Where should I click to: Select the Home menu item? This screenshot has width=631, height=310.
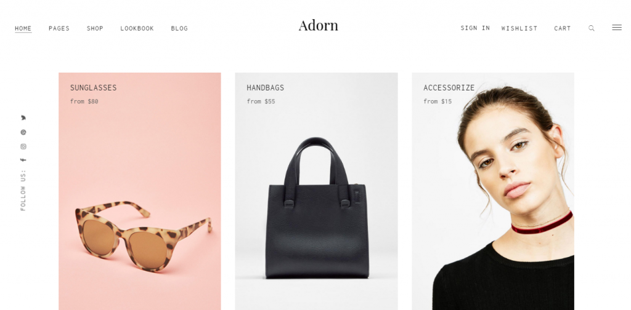tap(23, 28)
